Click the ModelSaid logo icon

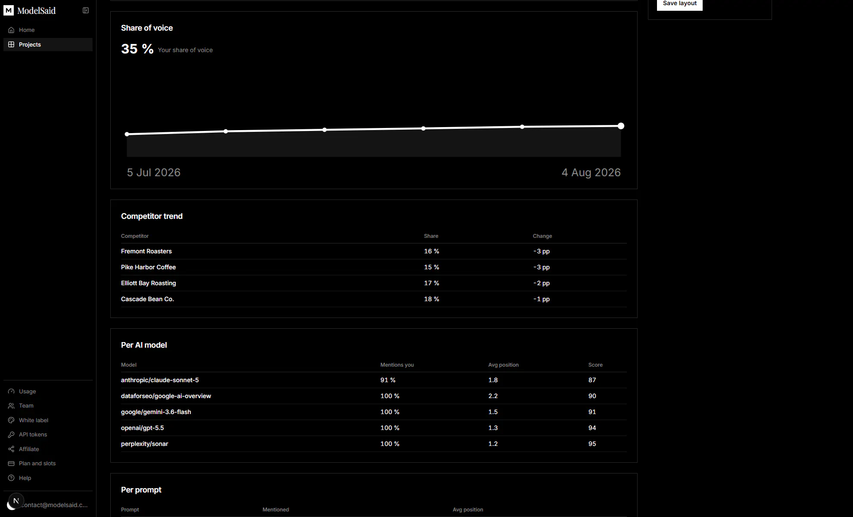[9, 10]
